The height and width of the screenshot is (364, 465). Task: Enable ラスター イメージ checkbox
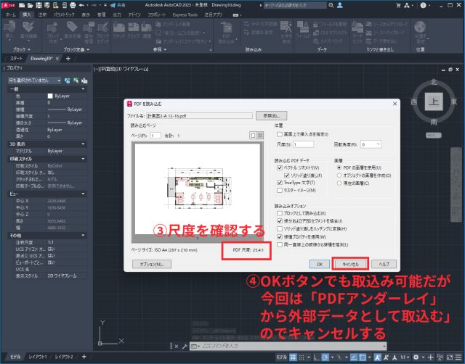click(x=280, y=191)
